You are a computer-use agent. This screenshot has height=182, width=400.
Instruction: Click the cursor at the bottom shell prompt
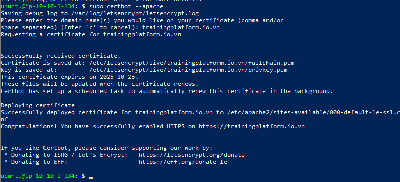pos(91,178)
